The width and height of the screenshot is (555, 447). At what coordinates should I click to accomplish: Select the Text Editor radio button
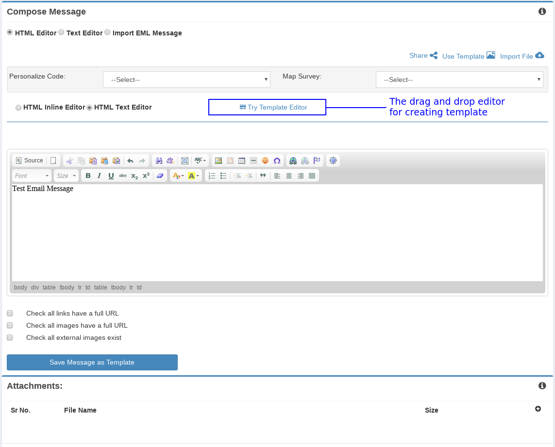(x=61, y=32)
